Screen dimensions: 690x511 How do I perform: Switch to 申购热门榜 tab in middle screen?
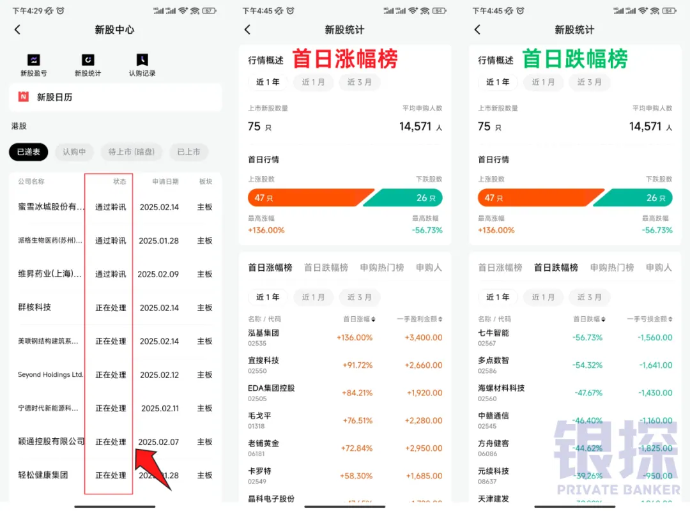(382, 267)
